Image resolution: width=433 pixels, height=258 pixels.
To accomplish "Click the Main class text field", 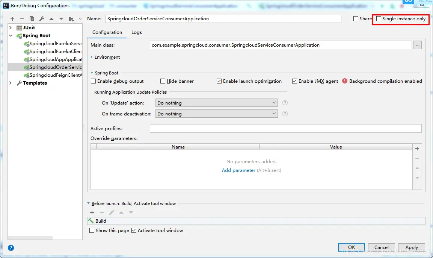I will point(281,45).
